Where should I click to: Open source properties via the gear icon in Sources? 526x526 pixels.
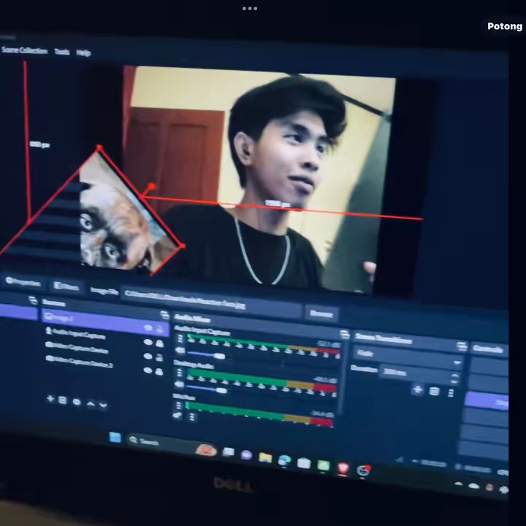click(x=77, y=402)
